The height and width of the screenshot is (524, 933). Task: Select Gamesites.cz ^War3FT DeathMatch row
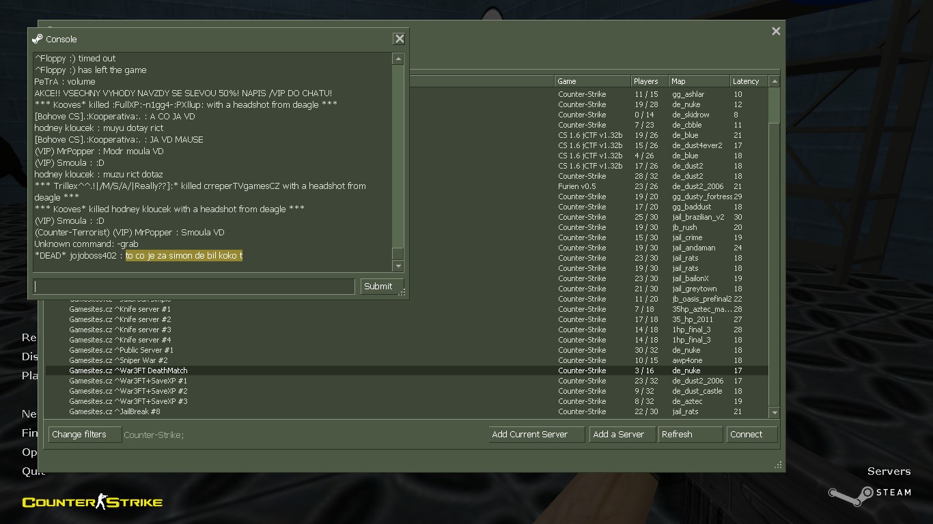click(x=406, y=370)
